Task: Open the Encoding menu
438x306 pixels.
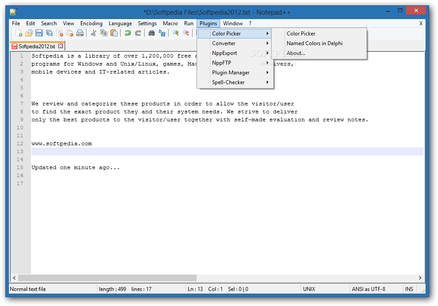Action: pos(91,23)
